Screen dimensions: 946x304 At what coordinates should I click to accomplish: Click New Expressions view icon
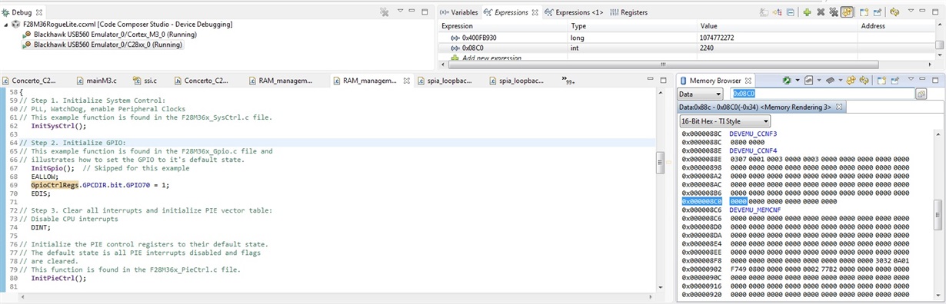point(864,12)
